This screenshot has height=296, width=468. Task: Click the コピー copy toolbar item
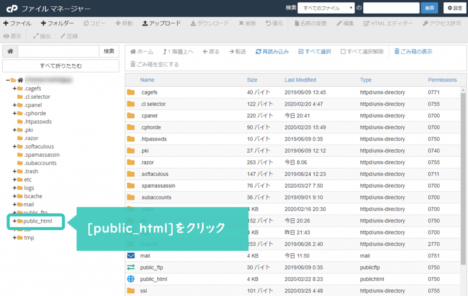[94, 23]
